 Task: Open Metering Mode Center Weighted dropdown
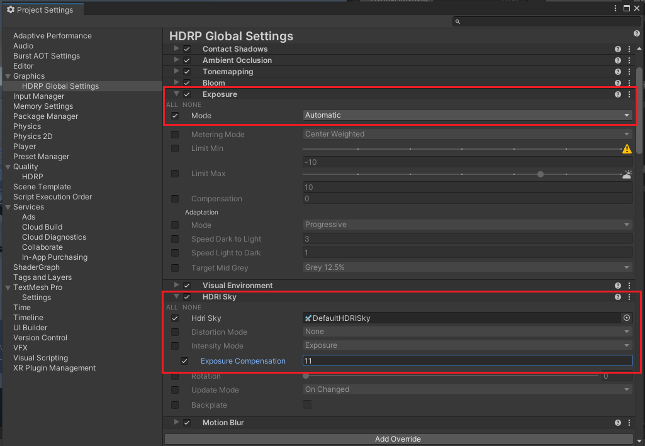pos(468,134)
